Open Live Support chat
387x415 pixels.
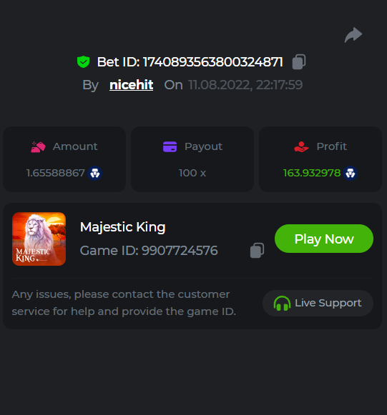coord(318,304)
